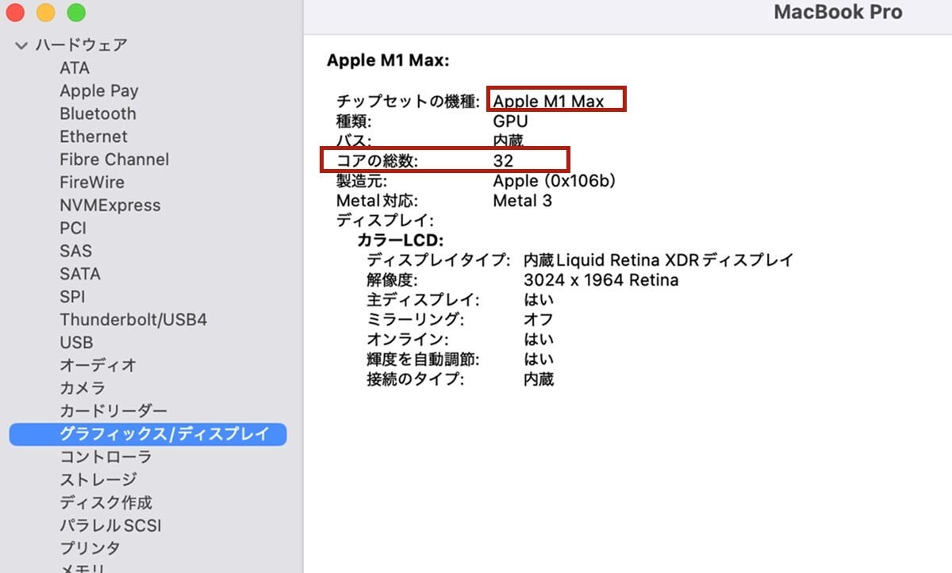Click 製造元 label

click(x=362, y=181)
